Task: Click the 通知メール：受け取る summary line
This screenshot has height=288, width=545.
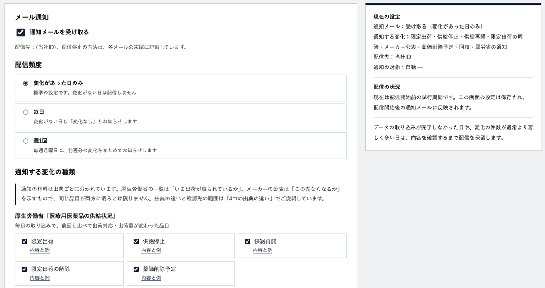Action: pos(428,27)
